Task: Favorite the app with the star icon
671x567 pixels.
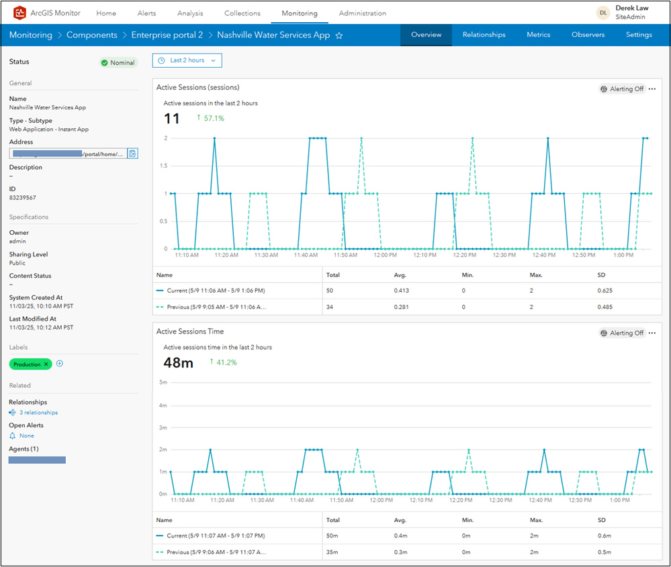Action: [x=339, y=36]
